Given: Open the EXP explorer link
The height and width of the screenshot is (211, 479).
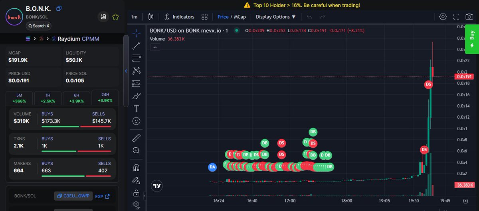Looking at the screenshot, I should 102,196.
